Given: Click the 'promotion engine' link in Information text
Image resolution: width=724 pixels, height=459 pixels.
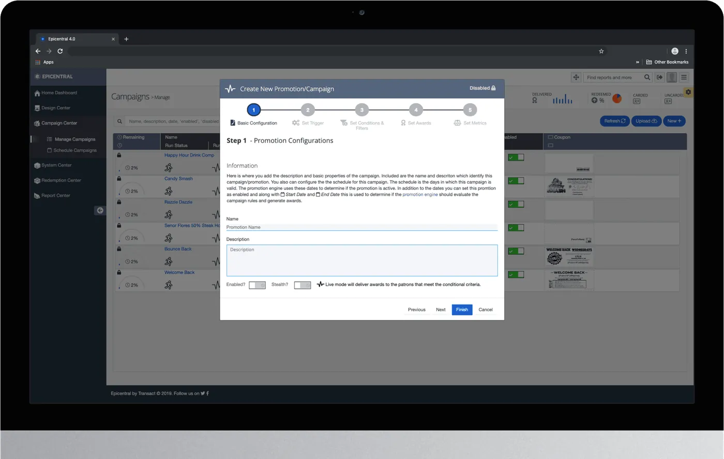Looking at the screenshot, I should (420, 195).
